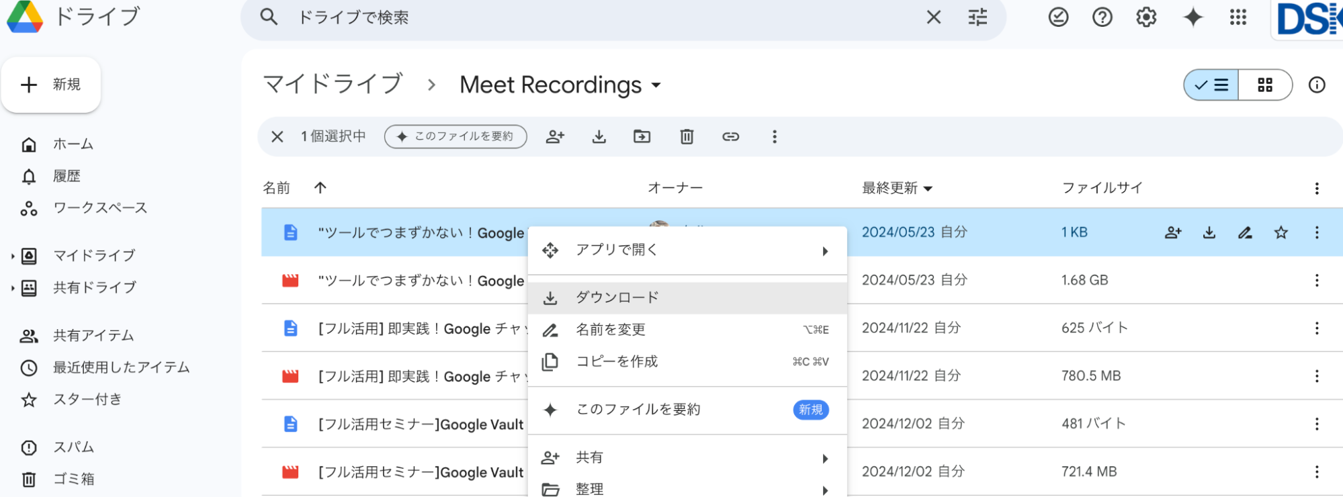Expand 共有 submenu in context menu

click(x=687, y=458)
